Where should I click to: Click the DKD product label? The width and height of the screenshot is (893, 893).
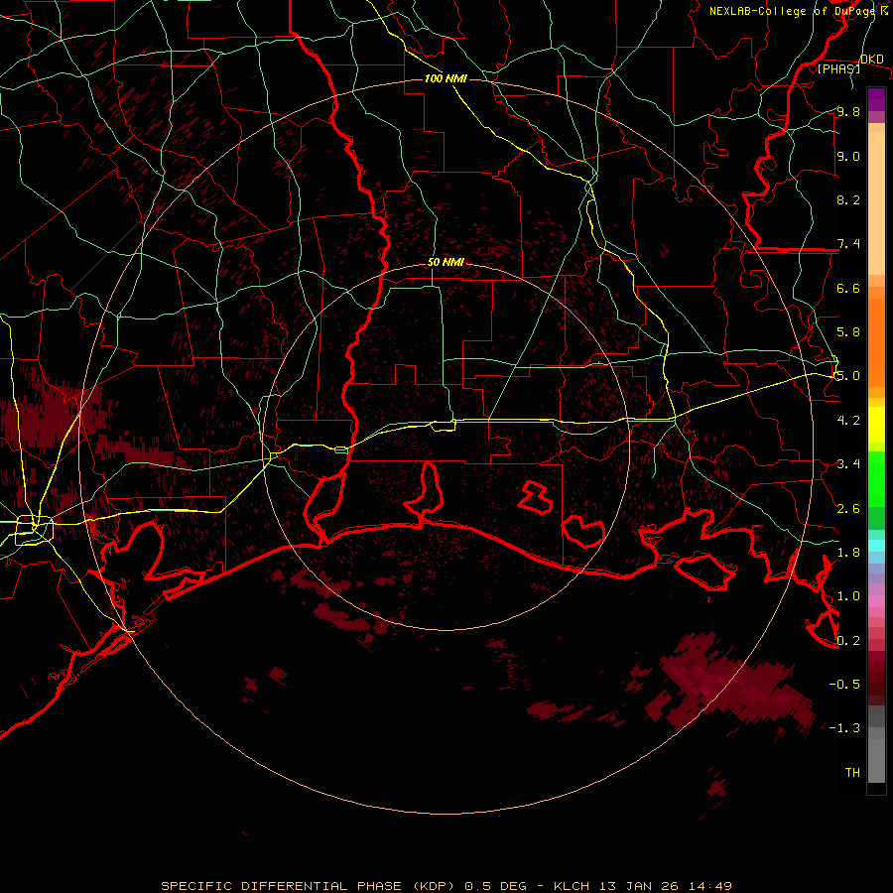871,60
